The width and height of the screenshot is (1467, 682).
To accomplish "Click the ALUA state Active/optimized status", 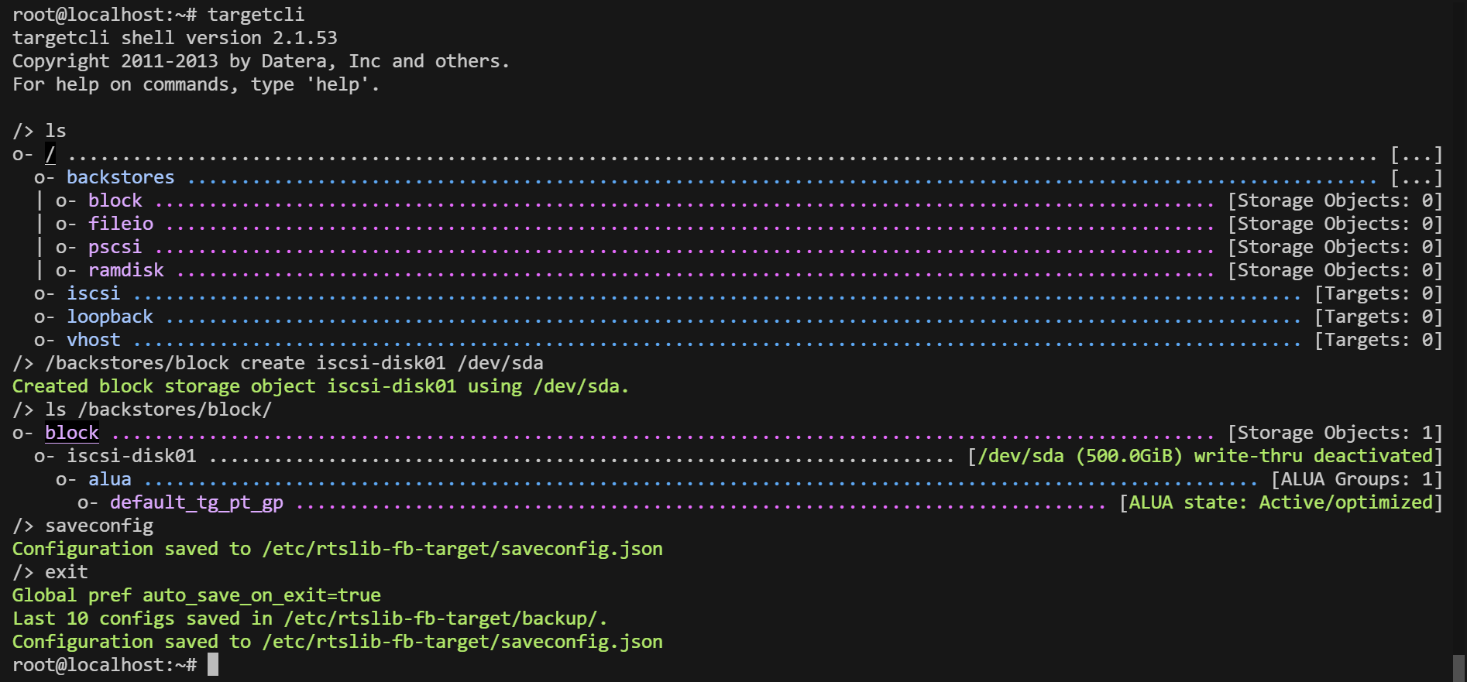I will 1280,502.
